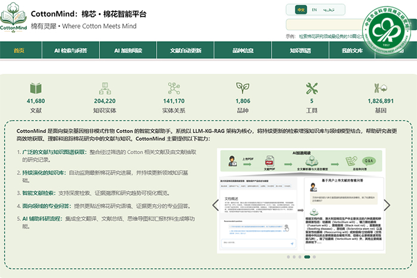Open the 知识图谱 tab
Screen dimensions: 417x278
pos(300,50)
